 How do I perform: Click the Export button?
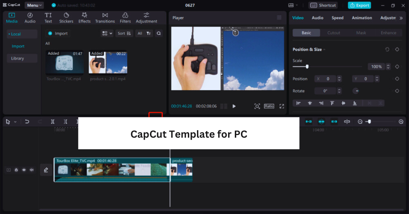pyautogui.click(x=360, y=5)
